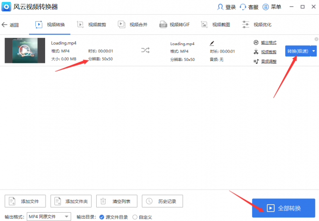319x221 pixels.
Task: Switch to the 视频转换 tab
Action: click(x=50, y=25)
